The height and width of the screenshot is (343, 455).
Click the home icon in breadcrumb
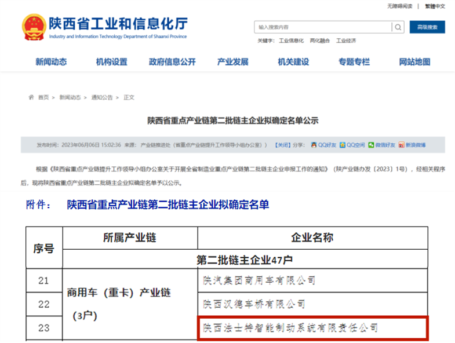click(31, 97)
